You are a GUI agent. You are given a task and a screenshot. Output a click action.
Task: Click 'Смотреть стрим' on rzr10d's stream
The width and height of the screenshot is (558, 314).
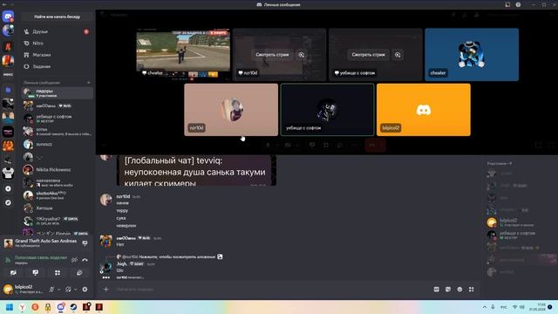click(x=272, y=55)
